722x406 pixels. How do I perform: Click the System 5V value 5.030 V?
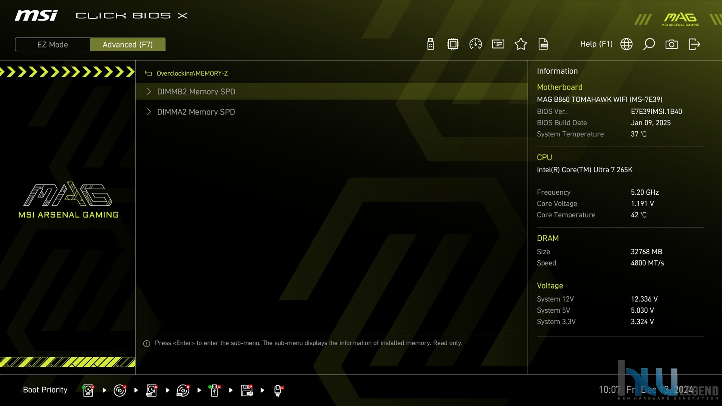click(642, 310)
